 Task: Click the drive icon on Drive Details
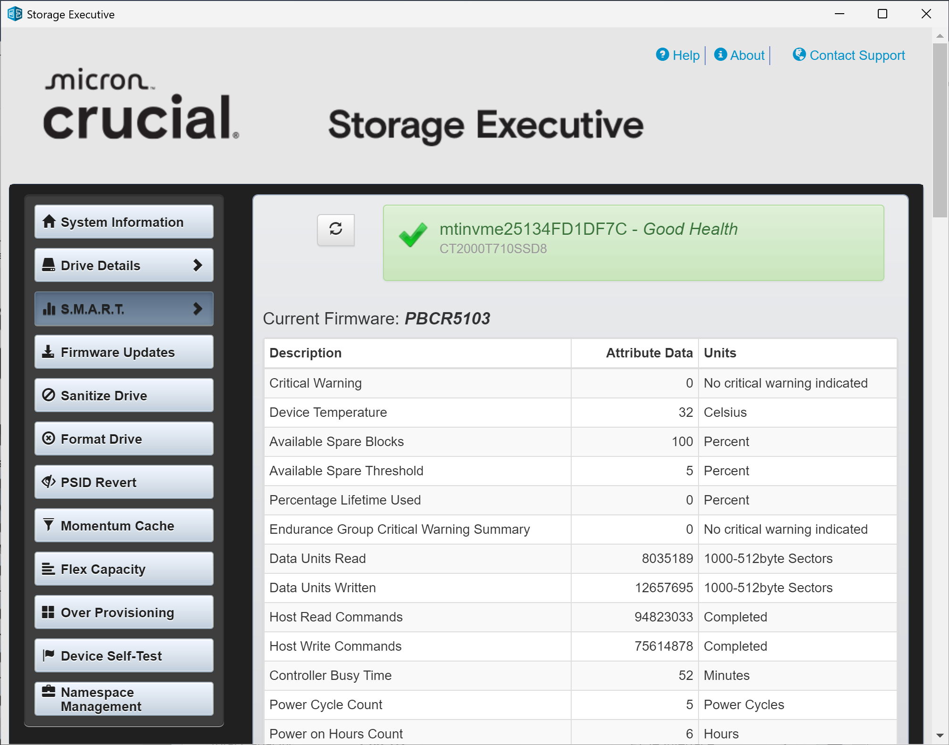coord(49,265)
